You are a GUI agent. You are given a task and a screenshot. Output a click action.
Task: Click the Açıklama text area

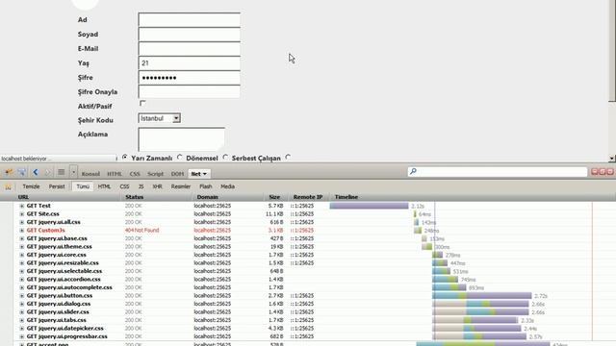[x=182, y=139]
